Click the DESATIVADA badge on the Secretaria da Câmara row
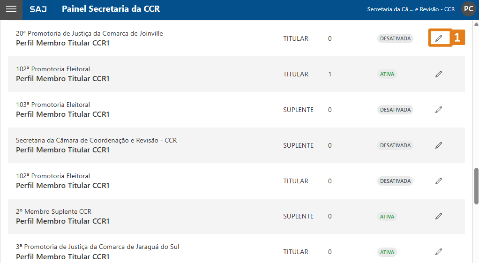The height and width of the screenshot is (263, 479). click(395, 145)
